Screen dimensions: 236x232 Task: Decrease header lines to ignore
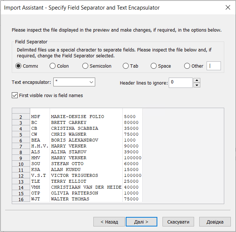(197, 85)
